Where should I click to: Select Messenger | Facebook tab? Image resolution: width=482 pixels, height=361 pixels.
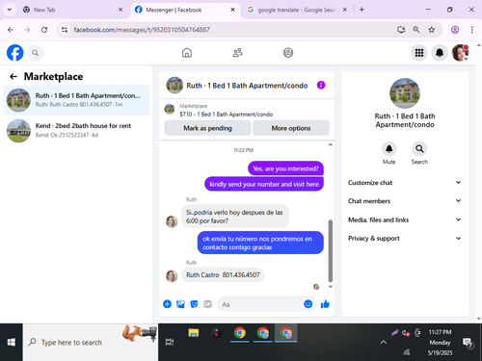click(x=186, y=10)
